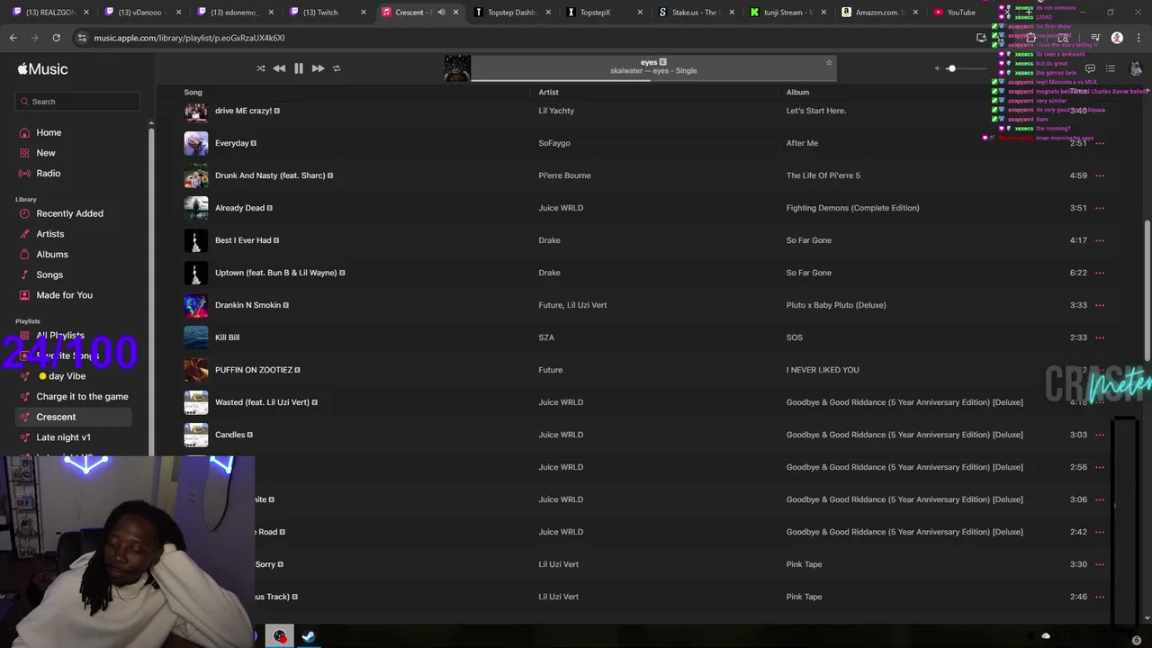Reload the Apple Music page
The width and height of the screenshot is (1152, 648).
(x=56, y=38)
